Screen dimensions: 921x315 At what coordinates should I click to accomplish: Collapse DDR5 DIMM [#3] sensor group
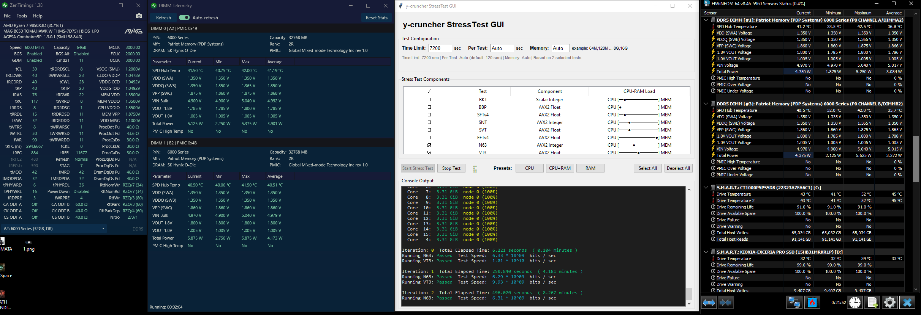[x=706, y=104]
